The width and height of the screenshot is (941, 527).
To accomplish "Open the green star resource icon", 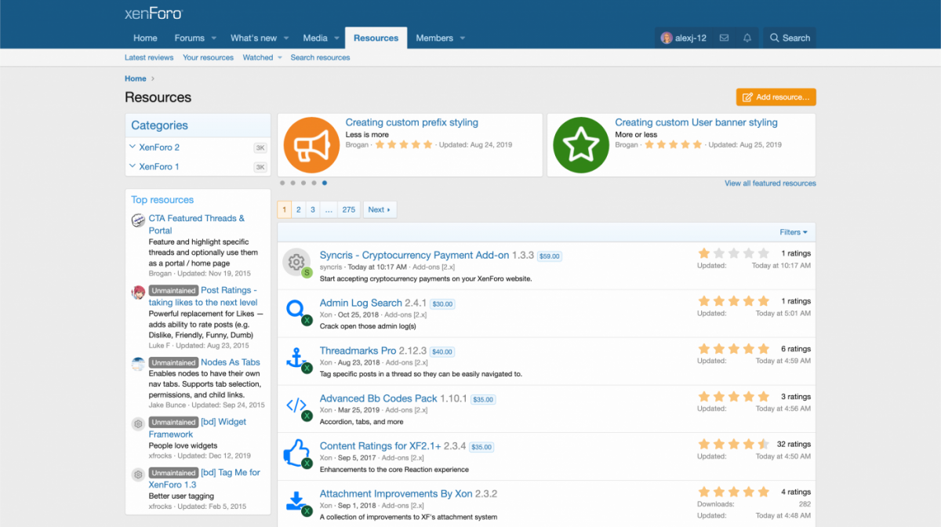I will click(x=579, y=145).
